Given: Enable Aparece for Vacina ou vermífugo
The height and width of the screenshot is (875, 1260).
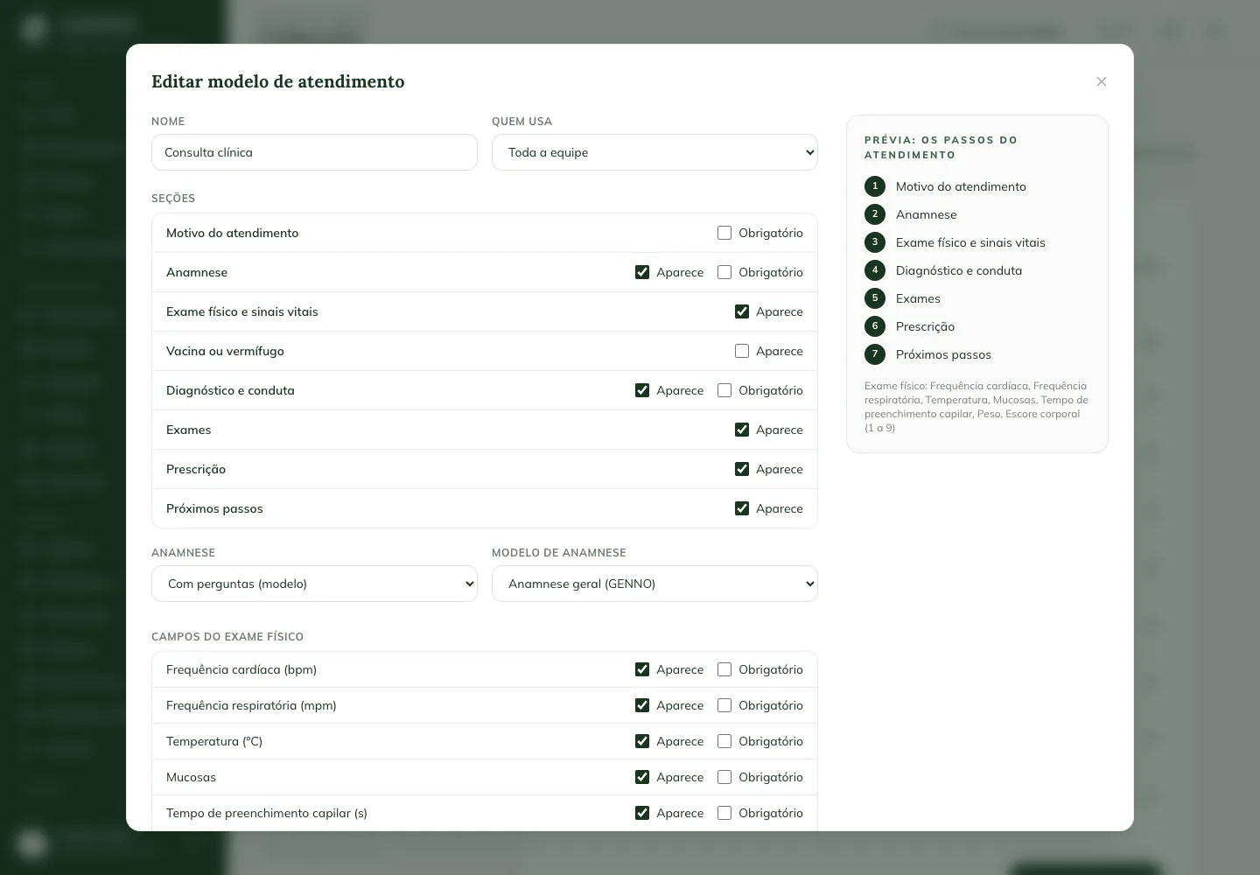Looking at the screenshot, I should click(742, 351).
